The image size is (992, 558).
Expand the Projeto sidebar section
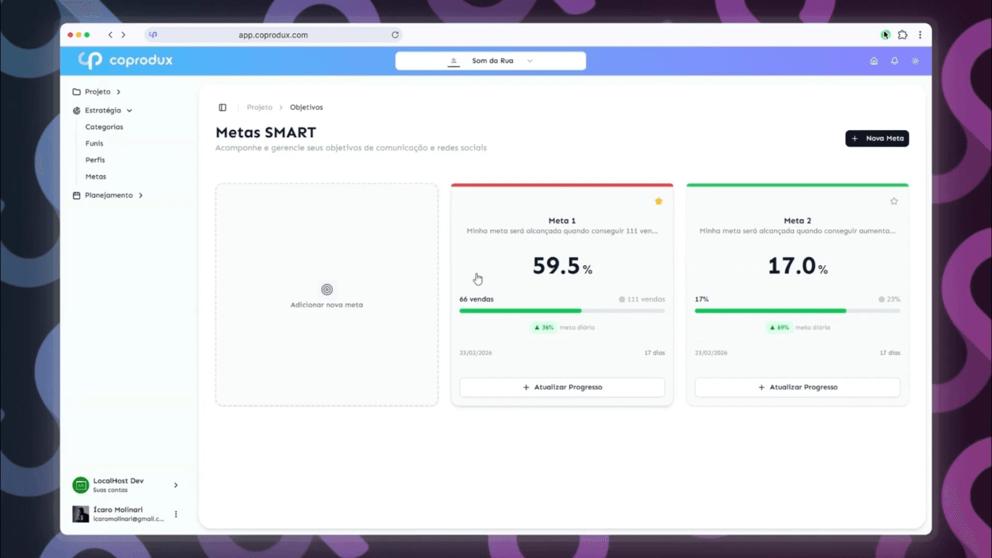tap(118, 92)
